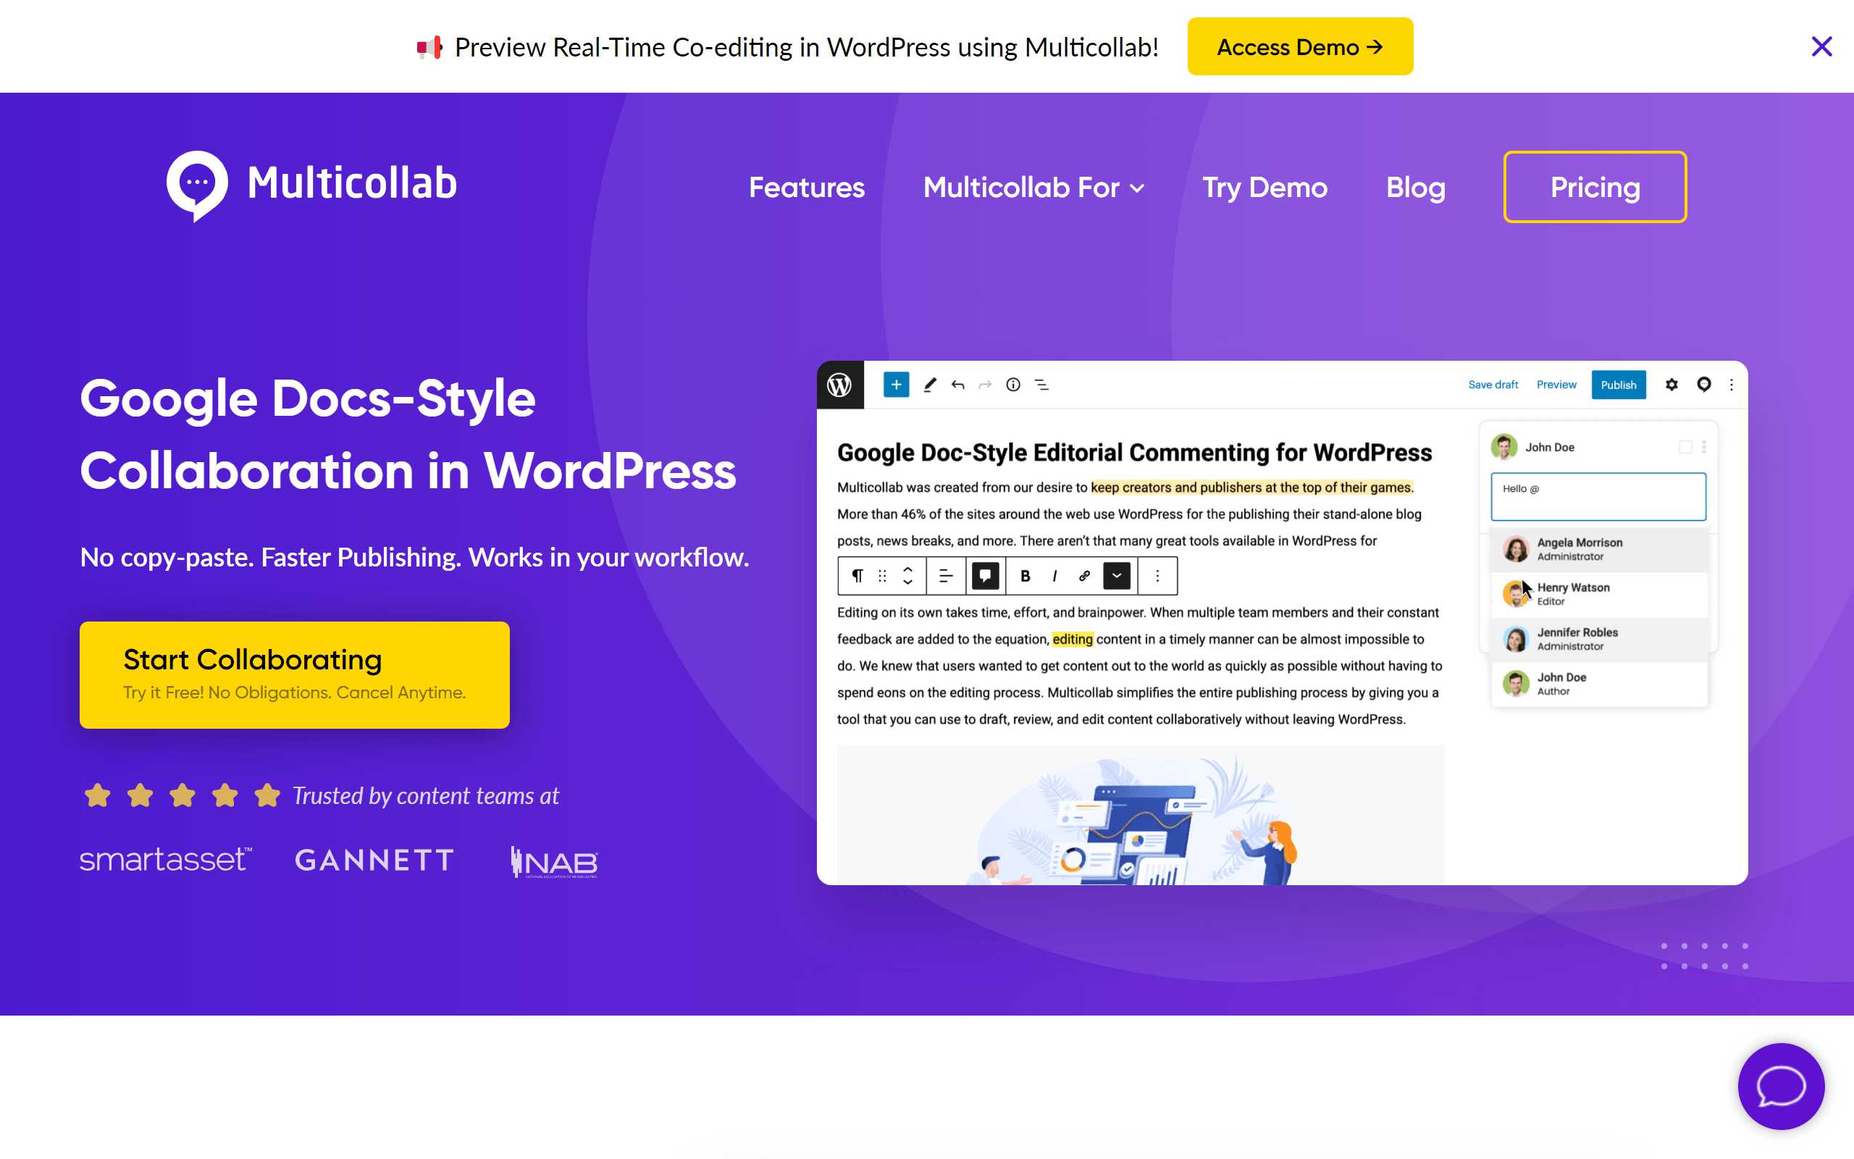Click the Access Demo button
1854x1159 pixels.
pyautogui.click(x=1299, y=47)
